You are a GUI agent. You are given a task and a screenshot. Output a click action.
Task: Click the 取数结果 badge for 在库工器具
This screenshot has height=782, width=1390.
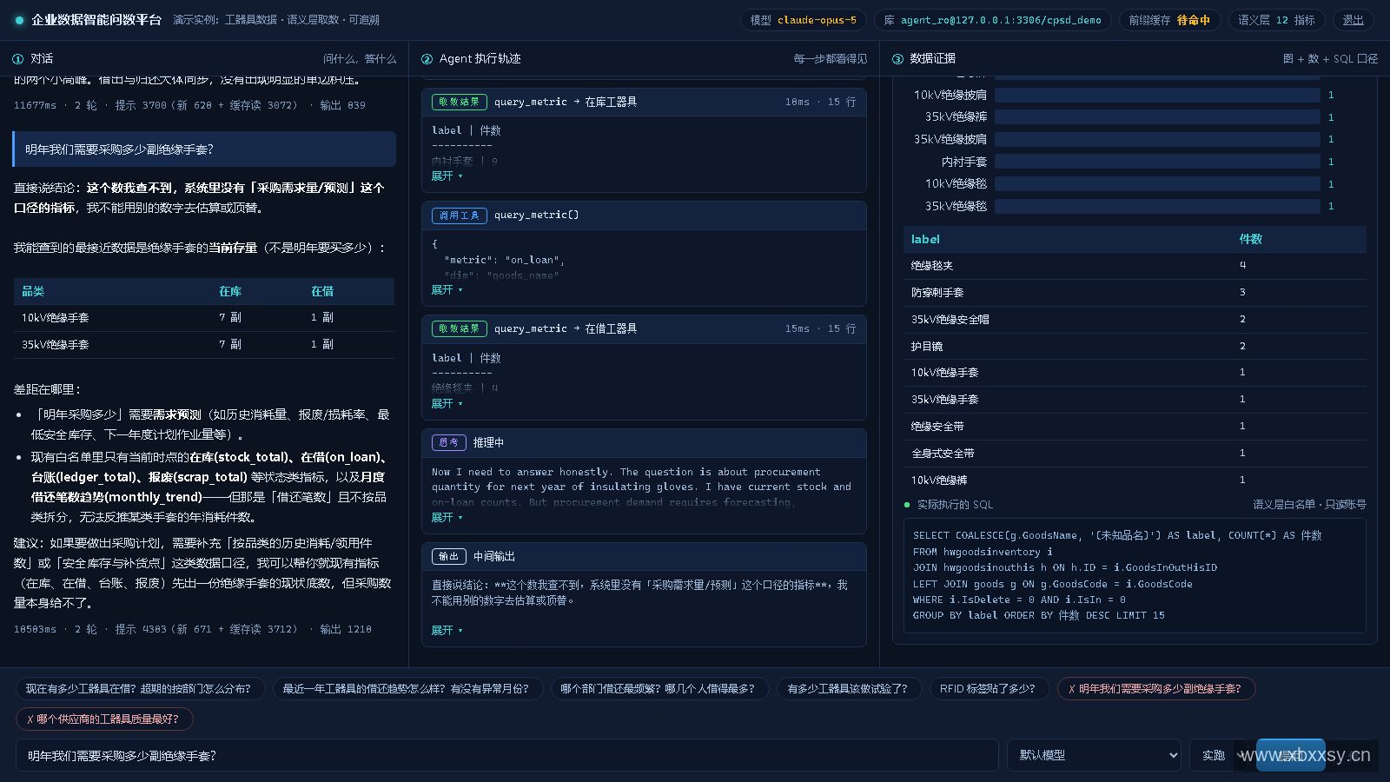pyautogui.click(x=459, y=102)
